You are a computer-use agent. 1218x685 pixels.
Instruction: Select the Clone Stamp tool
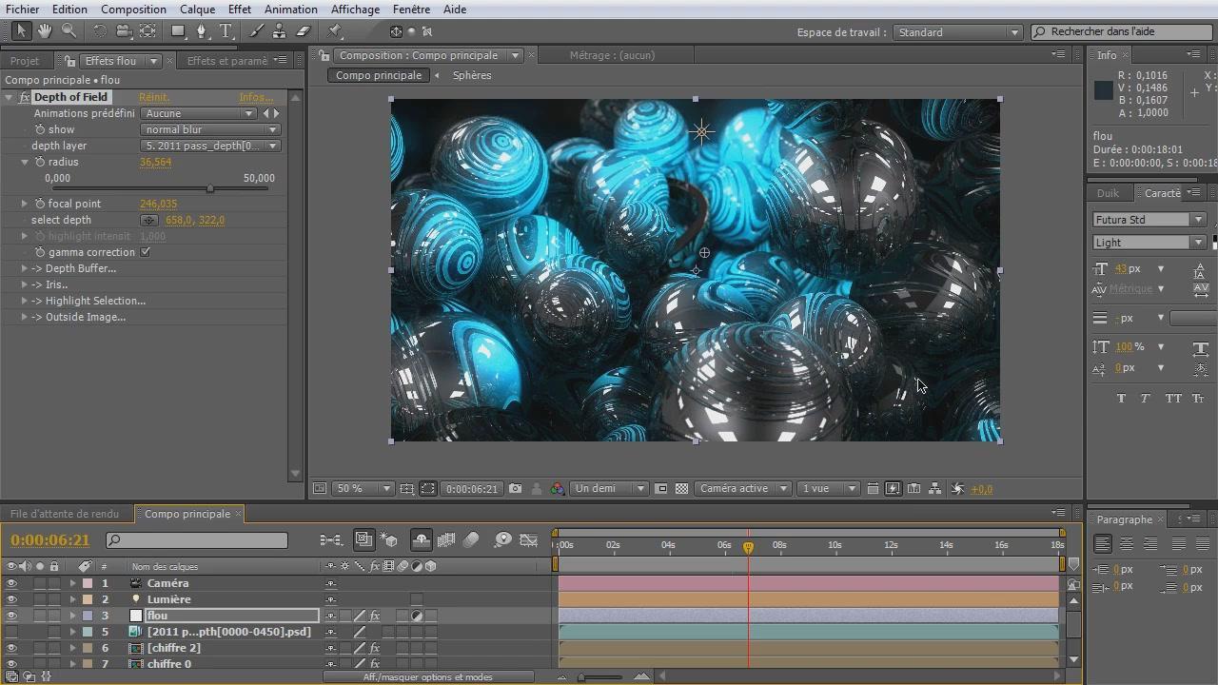point(280,31)
